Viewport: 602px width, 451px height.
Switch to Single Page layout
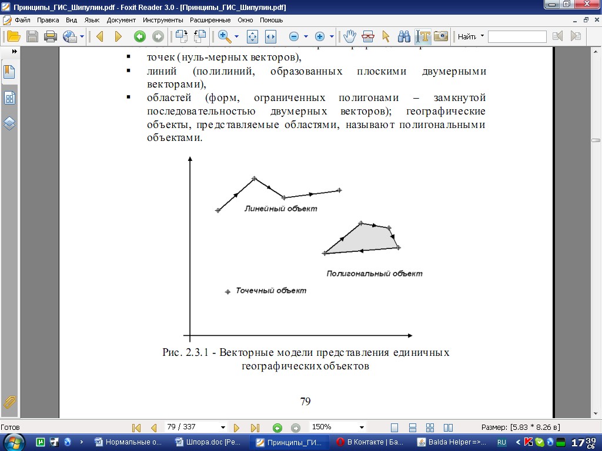click(x=394, y=428)
